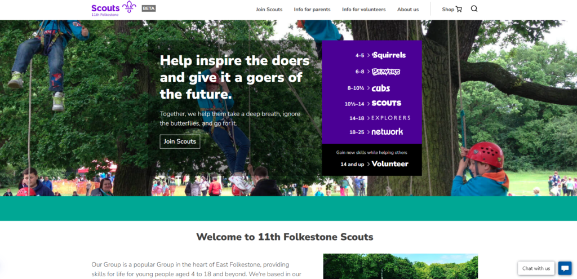This screenshot has height=279, width=577.
Task: Click the blue chat bubble icon
Action: pyautogui.click(x=565, y=268)
